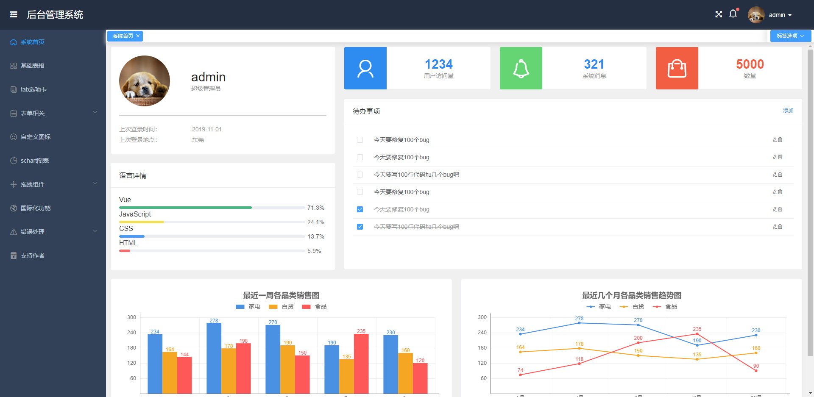Expand the 表单相关 submenu arrow
This screenshot has width=814, height=397.
(95, 112)
